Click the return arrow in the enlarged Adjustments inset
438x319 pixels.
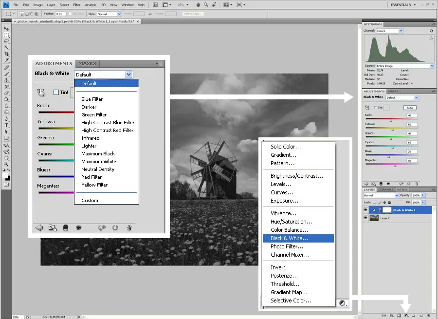tap(39, 228)
